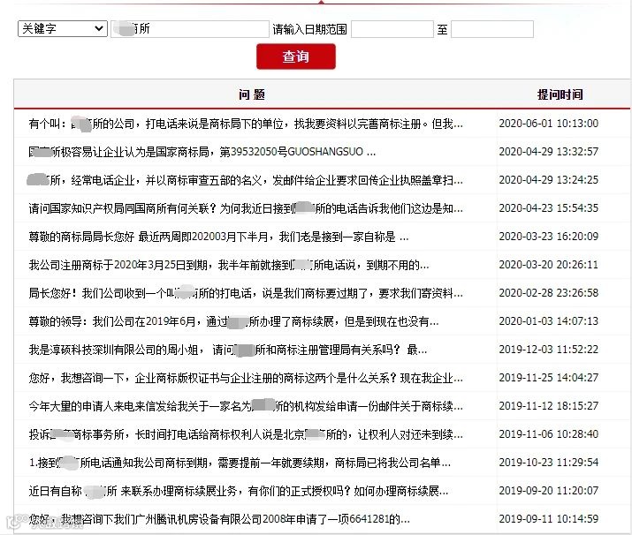The width and height of the screenshot is (632, 535).
Task: Click the 请输入日期范围 label
Action: point(309,29)
